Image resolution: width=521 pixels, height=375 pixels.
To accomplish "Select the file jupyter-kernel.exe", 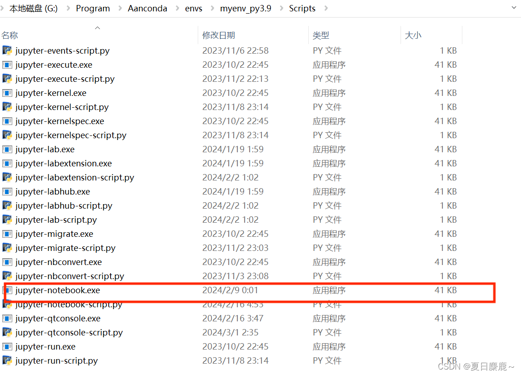I will [x=51, y=93].
